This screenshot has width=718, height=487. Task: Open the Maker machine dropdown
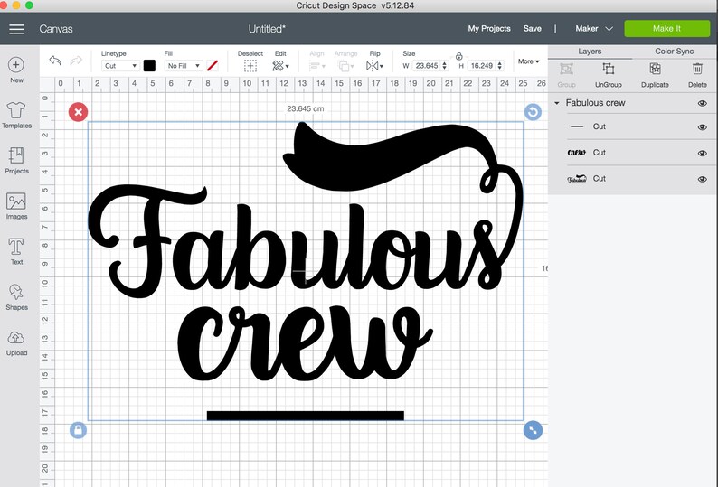[x=594, y=28]
